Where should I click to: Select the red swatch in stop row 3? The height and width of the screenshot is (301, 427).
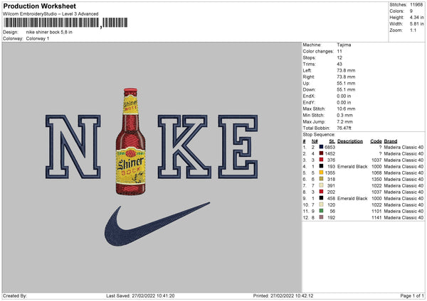click(x=322, y=160)
